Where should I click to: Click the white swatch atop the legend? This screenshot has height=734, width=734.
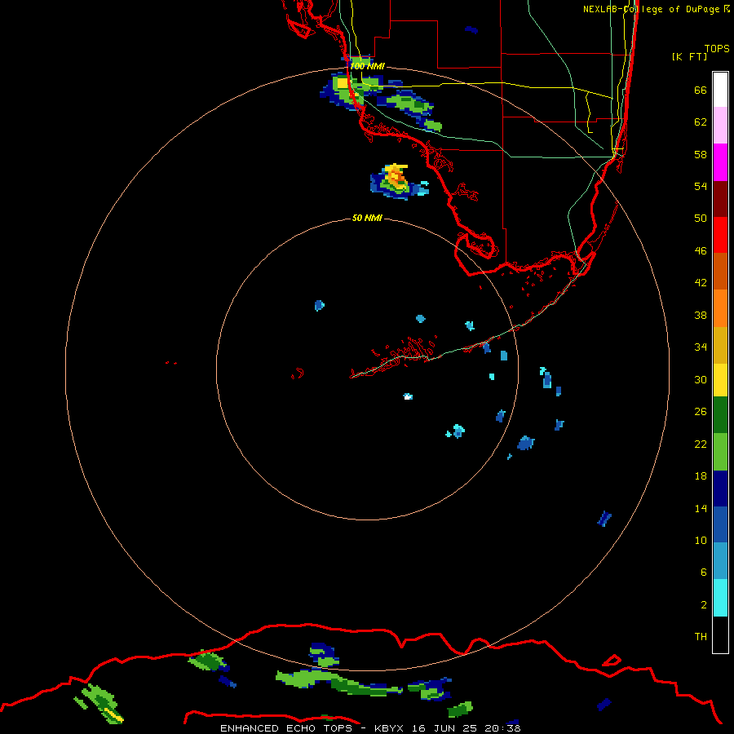pos(720,90)
